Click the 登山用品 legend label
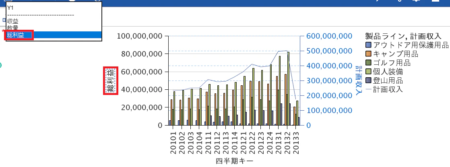450x167 pixels. (x=388, y=80)
